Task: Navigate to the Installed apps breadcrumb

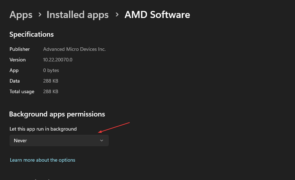Action: click(78, 15)
